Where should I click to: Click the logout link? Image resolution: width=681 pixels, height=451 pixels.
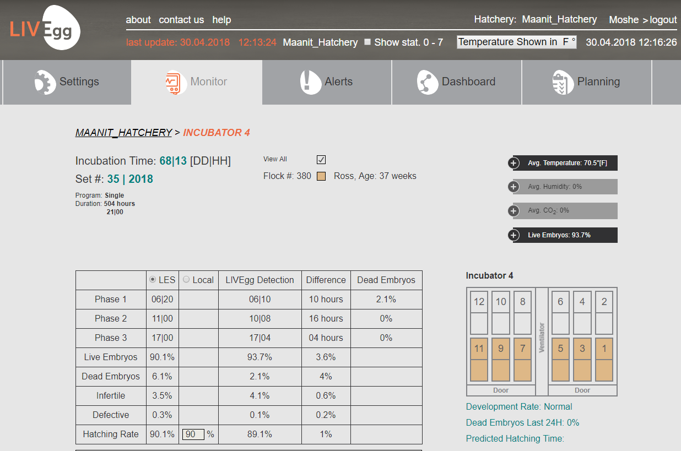click(663, 20)
